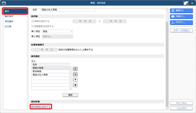Click the priority list scroll-down arrow
This screenshot has width=196, height=113.
(x=71, y=89)
